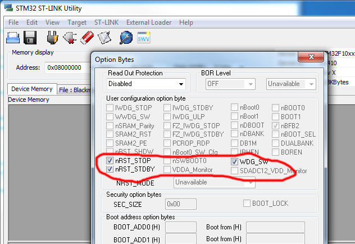
Task: Toggle the nBoot1 checkbox
Action: pyautogui.click(x=234, y=116)
